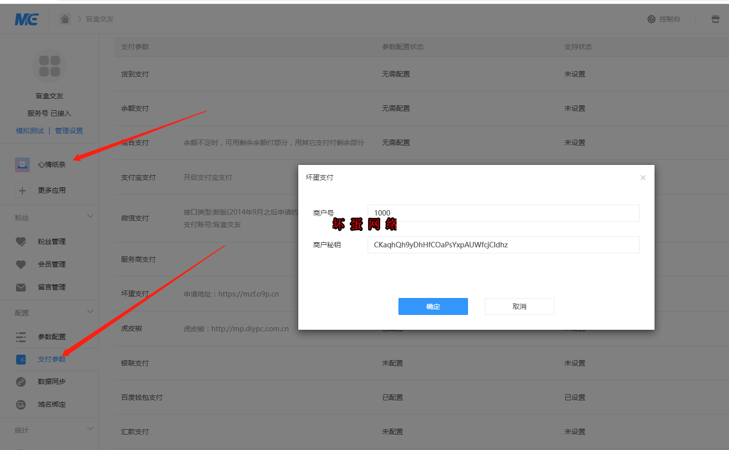Click the 盲盒交友 account avatar icon
729x450 pixels.
tap(50, 66)
